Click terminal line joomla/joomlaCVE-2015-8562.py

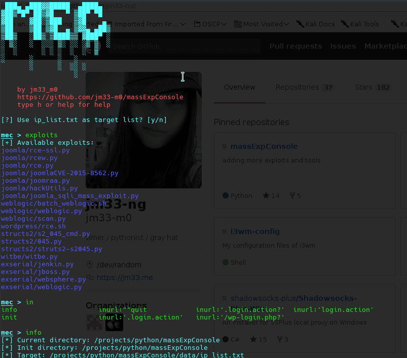(60, 173)
